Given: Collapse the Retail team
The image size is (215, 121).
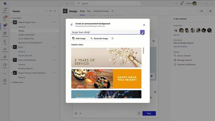Looking at the screenshot, I should click(12, 47).
